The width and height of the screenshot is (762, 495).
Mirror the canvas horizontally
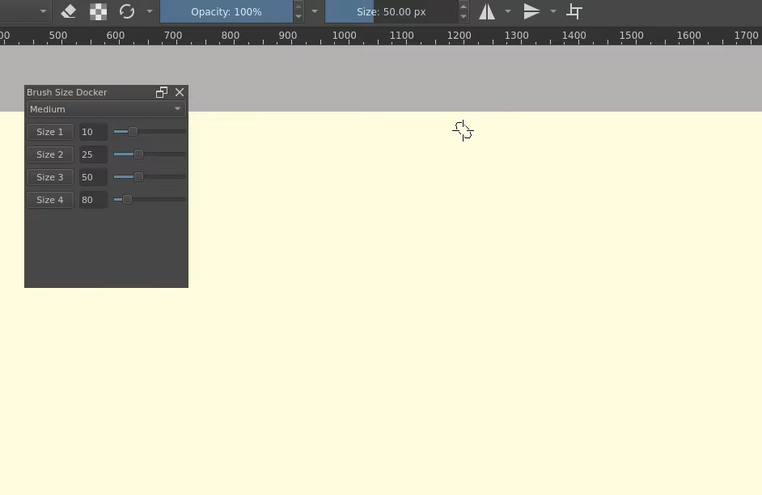coord(487,11)
